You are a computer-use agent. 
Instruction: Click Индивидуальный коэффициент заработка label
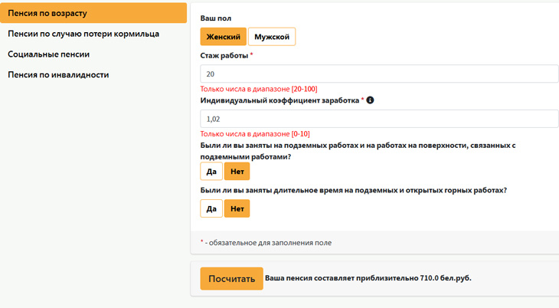point(279,100)
